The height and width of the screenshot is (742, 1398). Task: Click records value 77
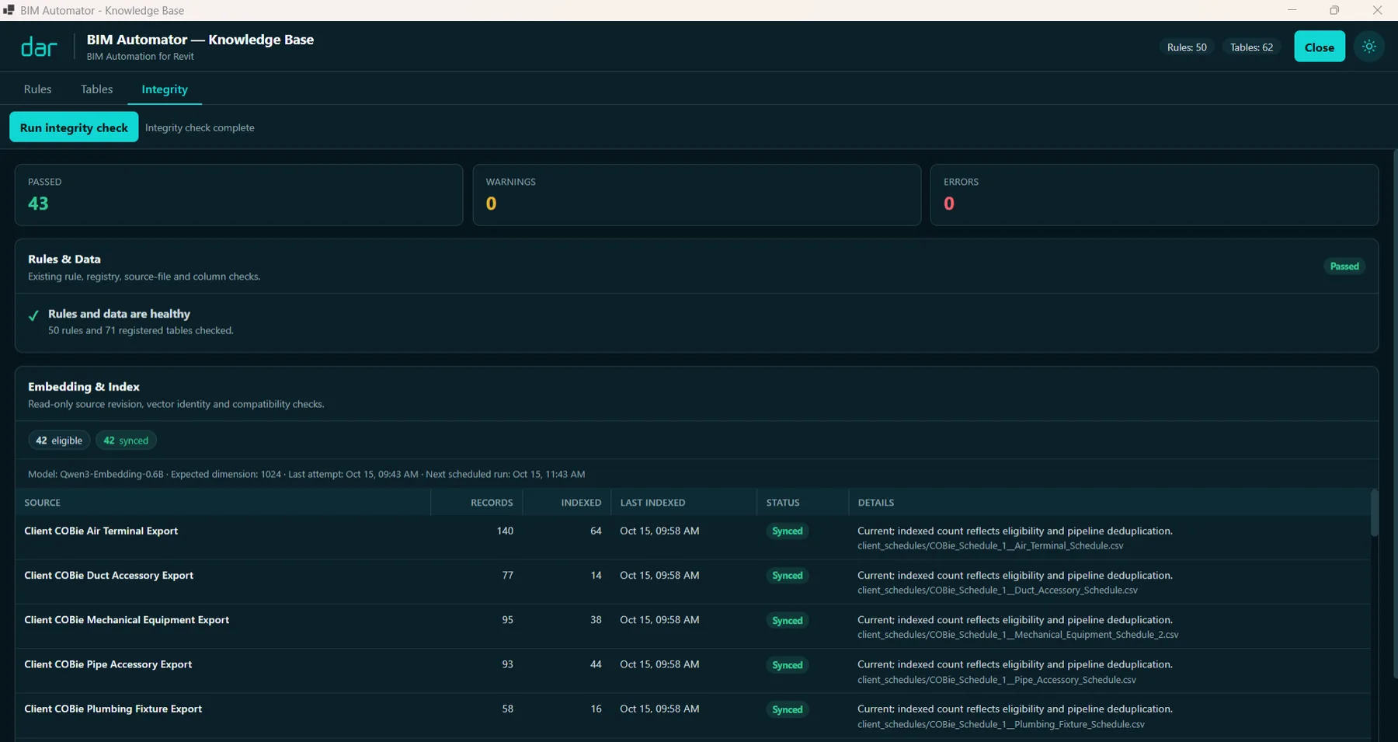[x=508, y=575]
